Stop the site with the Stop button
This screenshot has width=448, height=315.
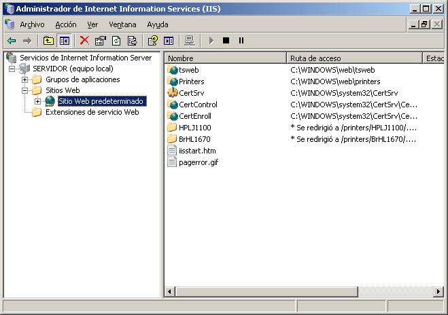pyautogui.click(x=226, y=41)
